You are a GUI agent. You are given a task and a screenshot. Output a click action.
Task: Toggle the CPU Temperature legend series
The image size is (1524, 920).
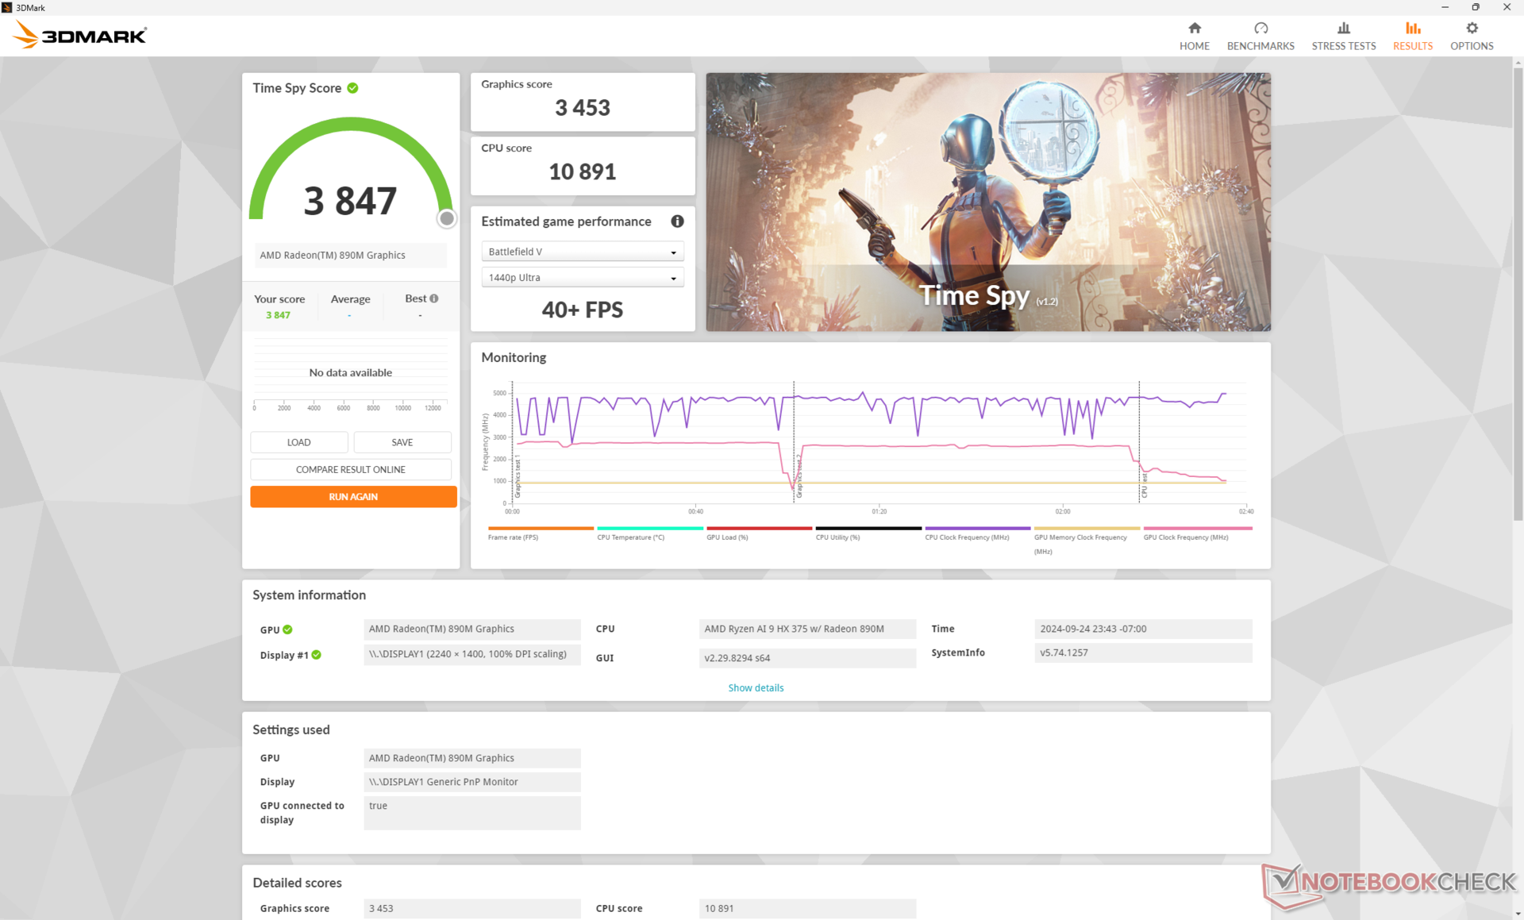coord(630,537)
